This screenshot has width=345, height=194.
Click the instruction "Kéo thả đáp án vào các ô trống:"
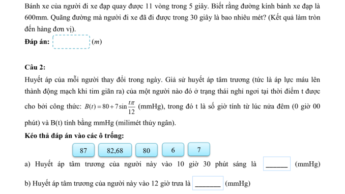pos(74,135)
